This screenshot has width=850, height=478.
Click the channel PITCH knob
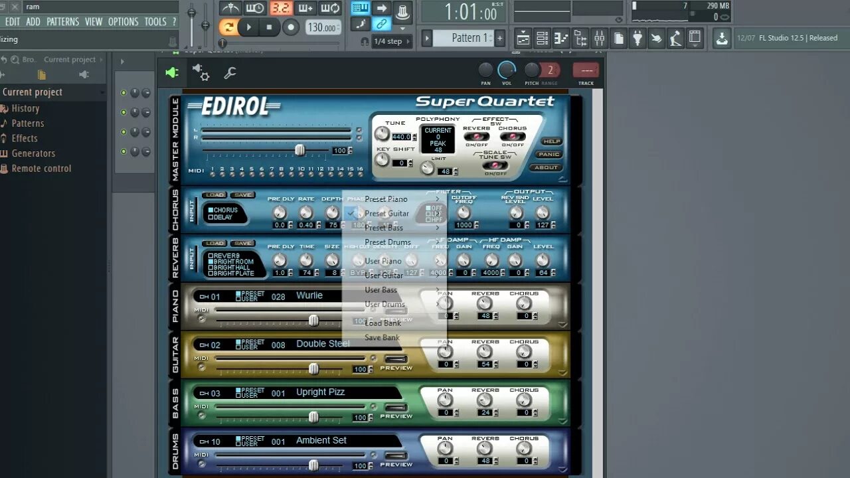[x=531, y=70]
